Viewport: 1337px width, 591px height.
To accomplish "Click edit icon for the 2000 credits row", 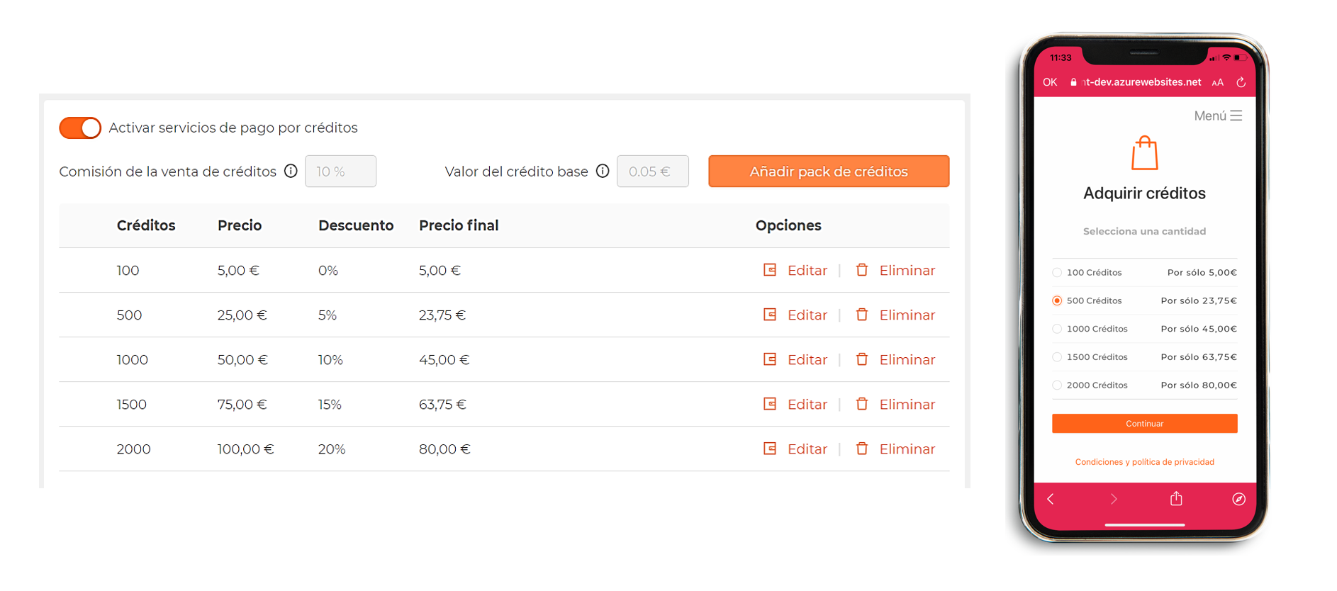I will pyautogui.click(x=770, y=449).
